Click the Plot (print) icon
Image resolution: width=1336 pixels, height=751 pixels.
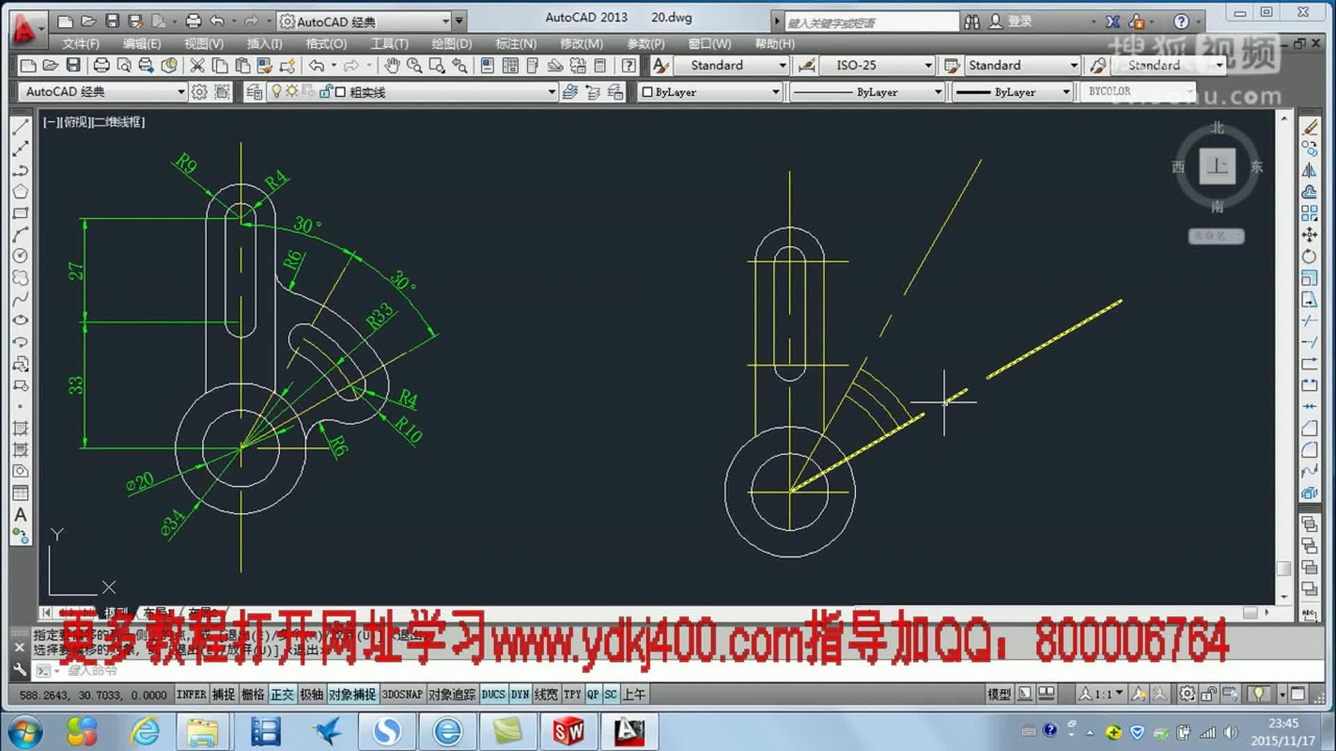(103, 66)
